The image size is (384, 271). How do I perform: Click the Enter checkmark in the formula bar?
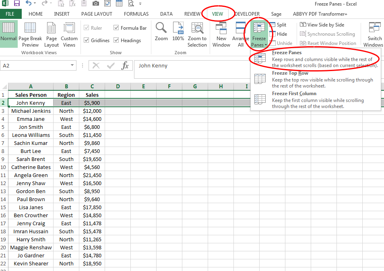pos(111,65)
